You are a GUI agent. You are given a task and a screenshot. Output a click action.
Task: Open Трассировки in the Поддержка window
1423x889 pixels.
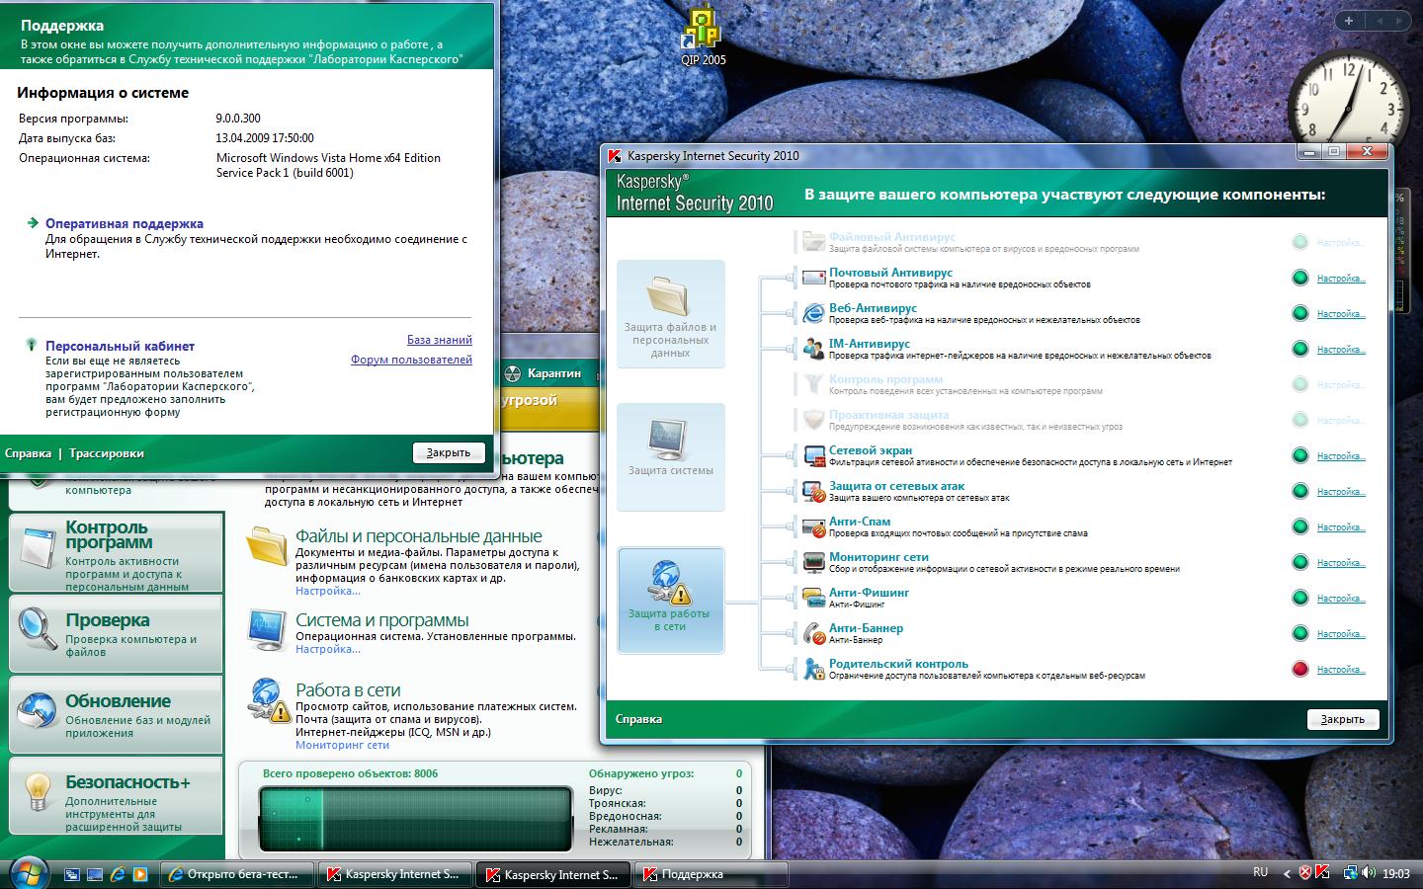tap(107, 453)
